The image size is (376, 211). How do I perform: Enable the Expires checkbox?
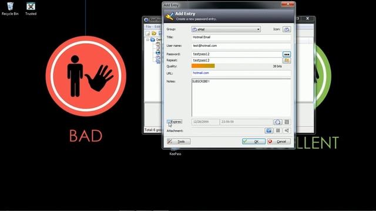pyautogui.click(x=169, y=122)
